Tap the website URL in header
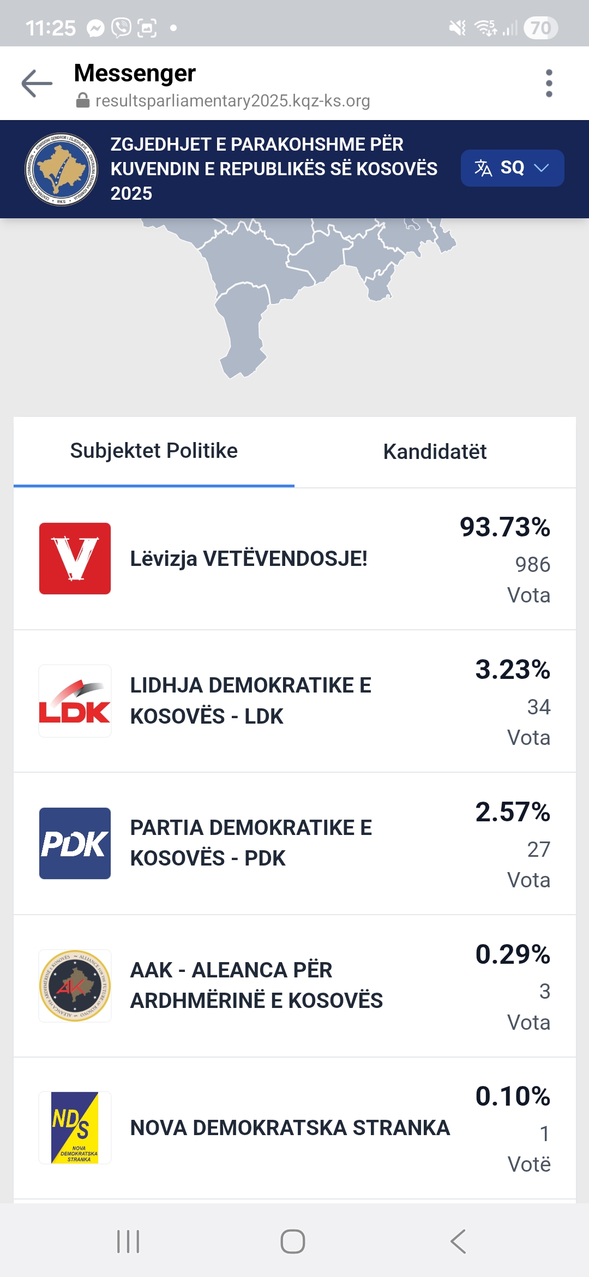The image size is (589, 1277). [x=232, y=101]
